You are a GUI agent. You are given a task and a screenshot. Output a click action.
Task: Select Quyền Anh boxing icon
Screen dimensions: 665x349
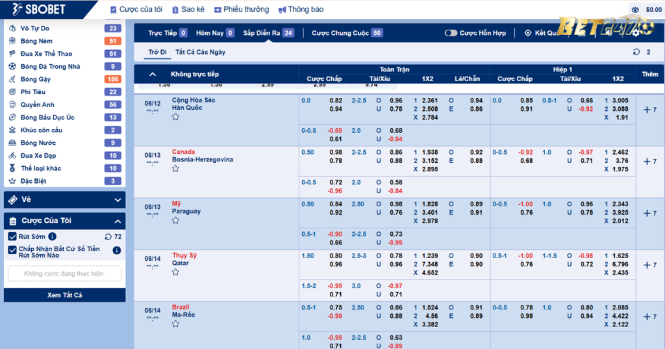pyautogui.click(x=12, y=104)
